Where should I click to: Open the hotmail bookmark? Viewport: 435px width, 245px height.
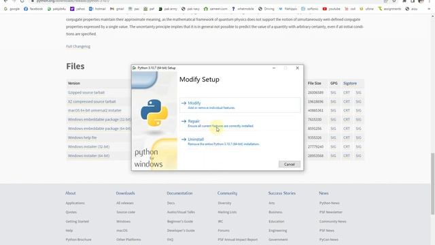click(x=97, y=9)
